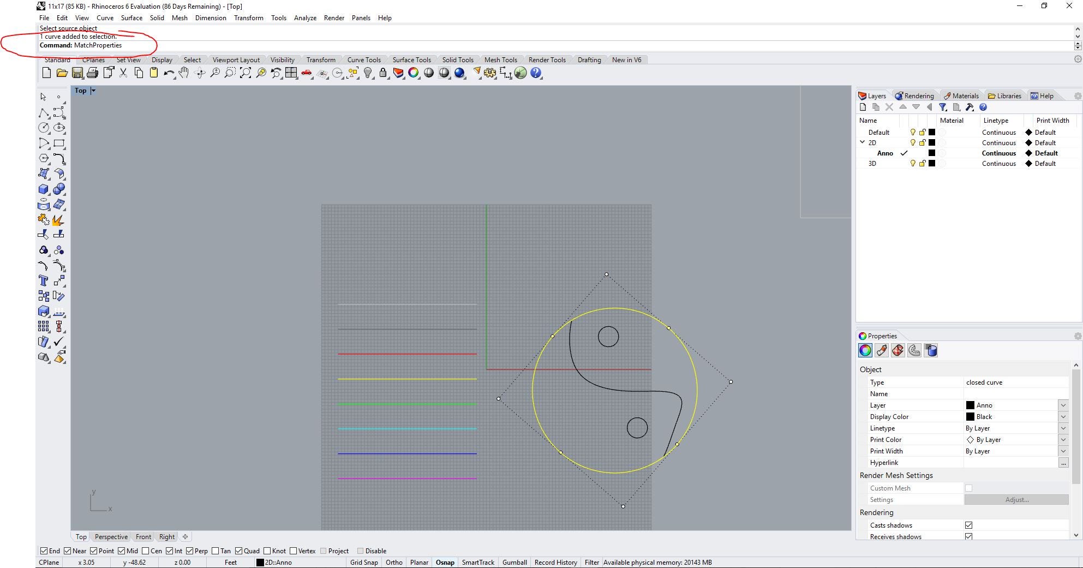Click the Undo arrow icon
This screenshot has height=568, width=1083.
tap(169, 73)
